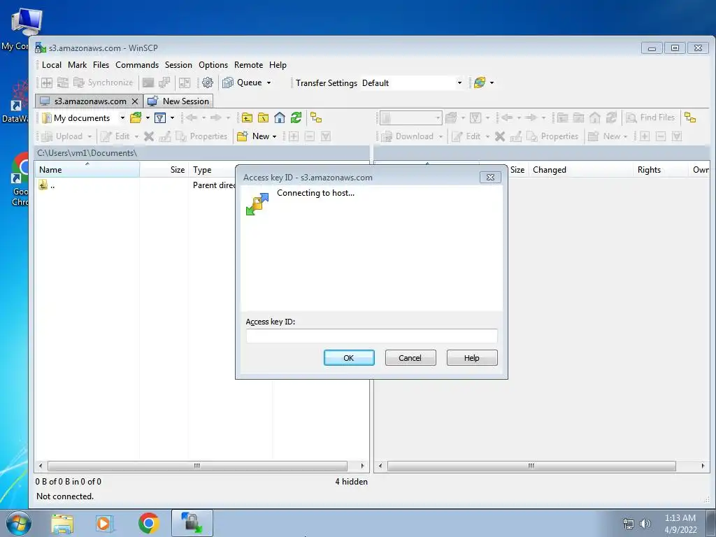Focus the Access key ID input field

point(372,336)
